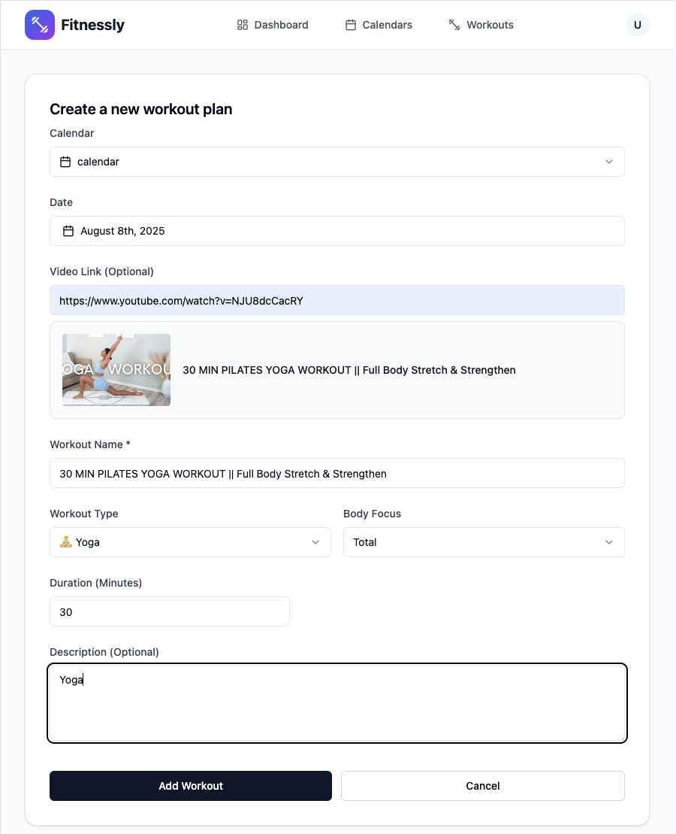Click the Yoga emoji in Workout Type
The width and height of the screenshot is (676, 834).
click(x=65, y=541)
